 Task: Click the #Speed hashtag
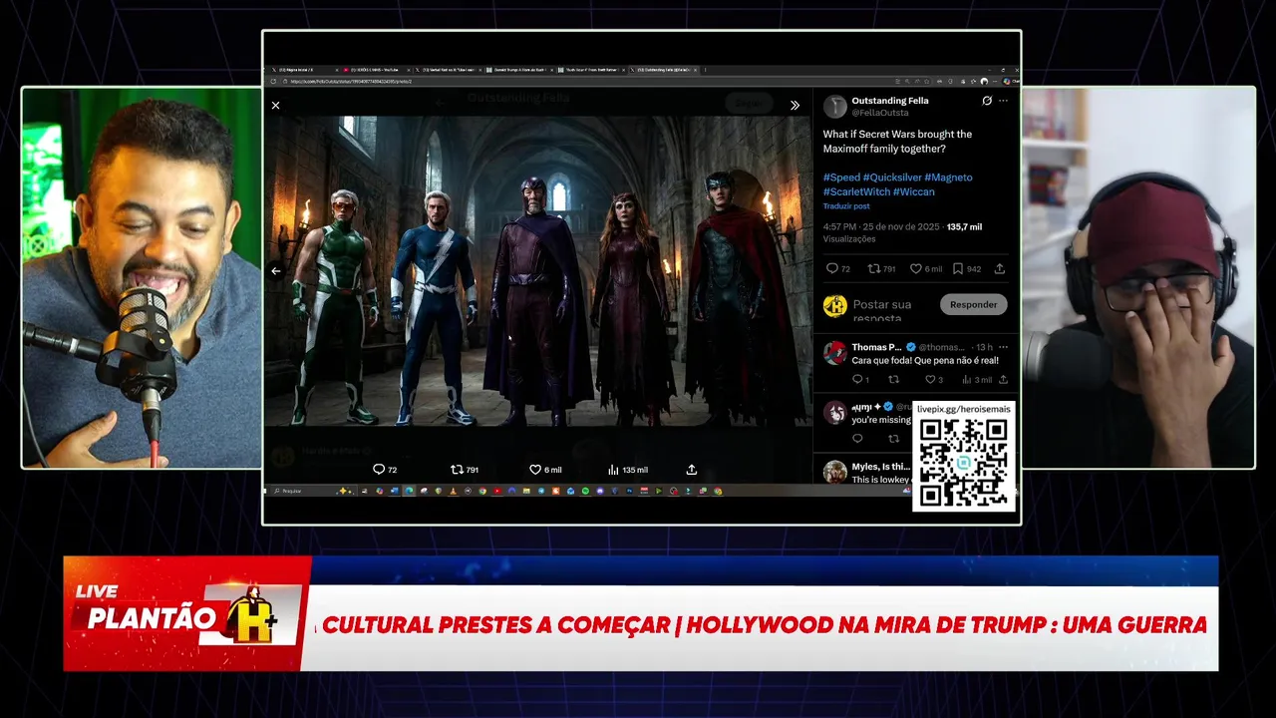[x=840, y=178]
